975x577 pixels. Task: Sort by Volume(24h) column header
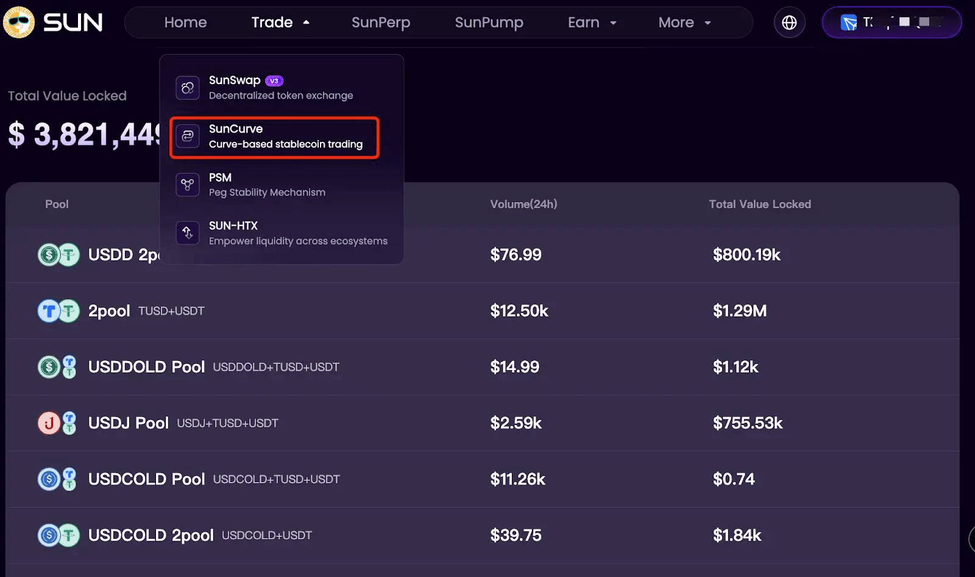pyautogui.click(x=523, y=205)
